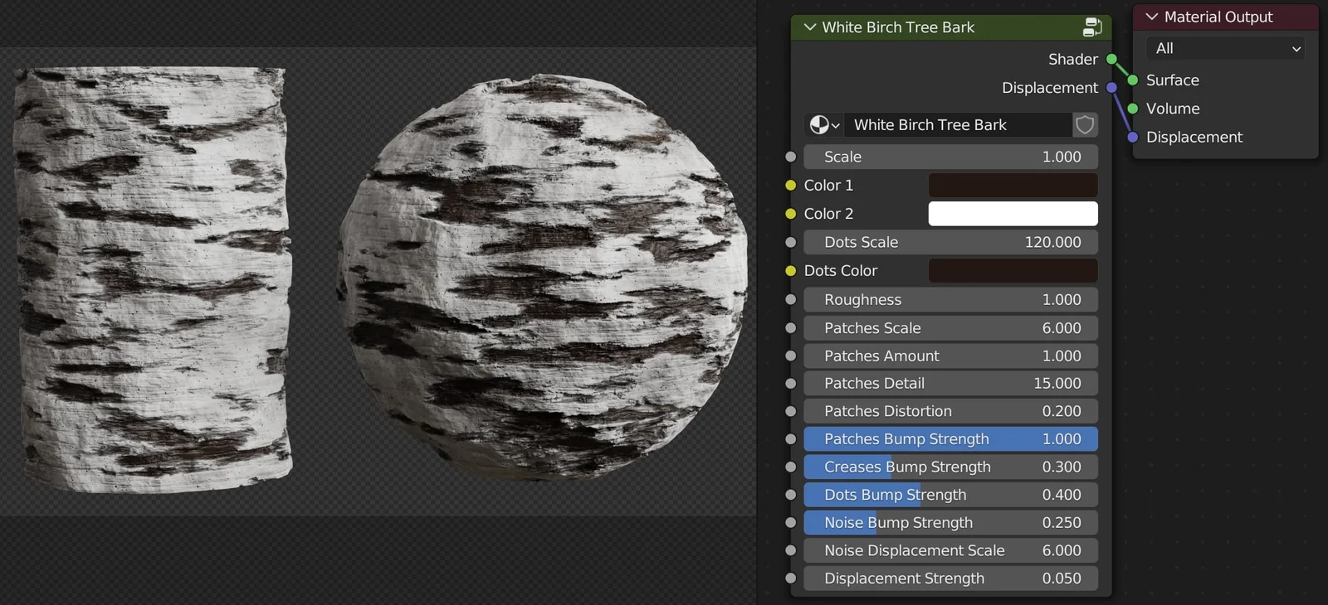The width and height of the screenshot is (1328, 605).
Task: Click the Displacement Strength field
Action: [950, 578]
